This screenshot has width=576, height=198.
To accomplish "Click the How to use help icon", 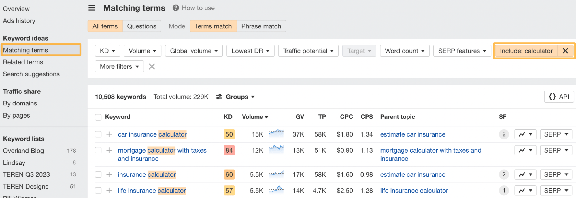I will click(176, 8).
